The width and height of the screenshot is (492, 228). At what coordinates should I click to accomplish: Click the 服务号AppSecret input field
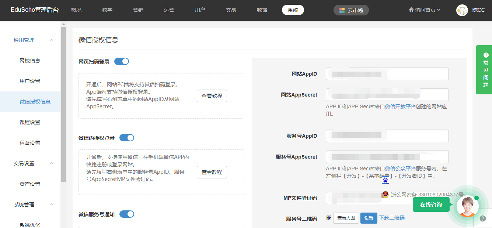(x=387, y=157)
